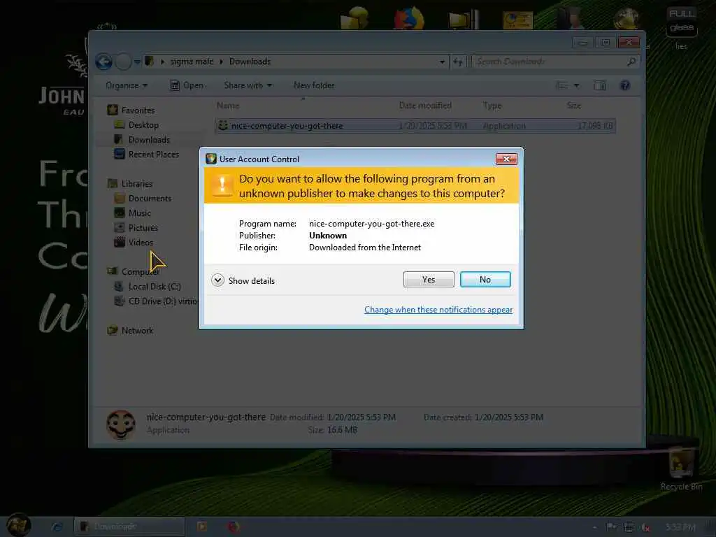Click Downloads breadcrumb in address bar

[x=250, y=62]
